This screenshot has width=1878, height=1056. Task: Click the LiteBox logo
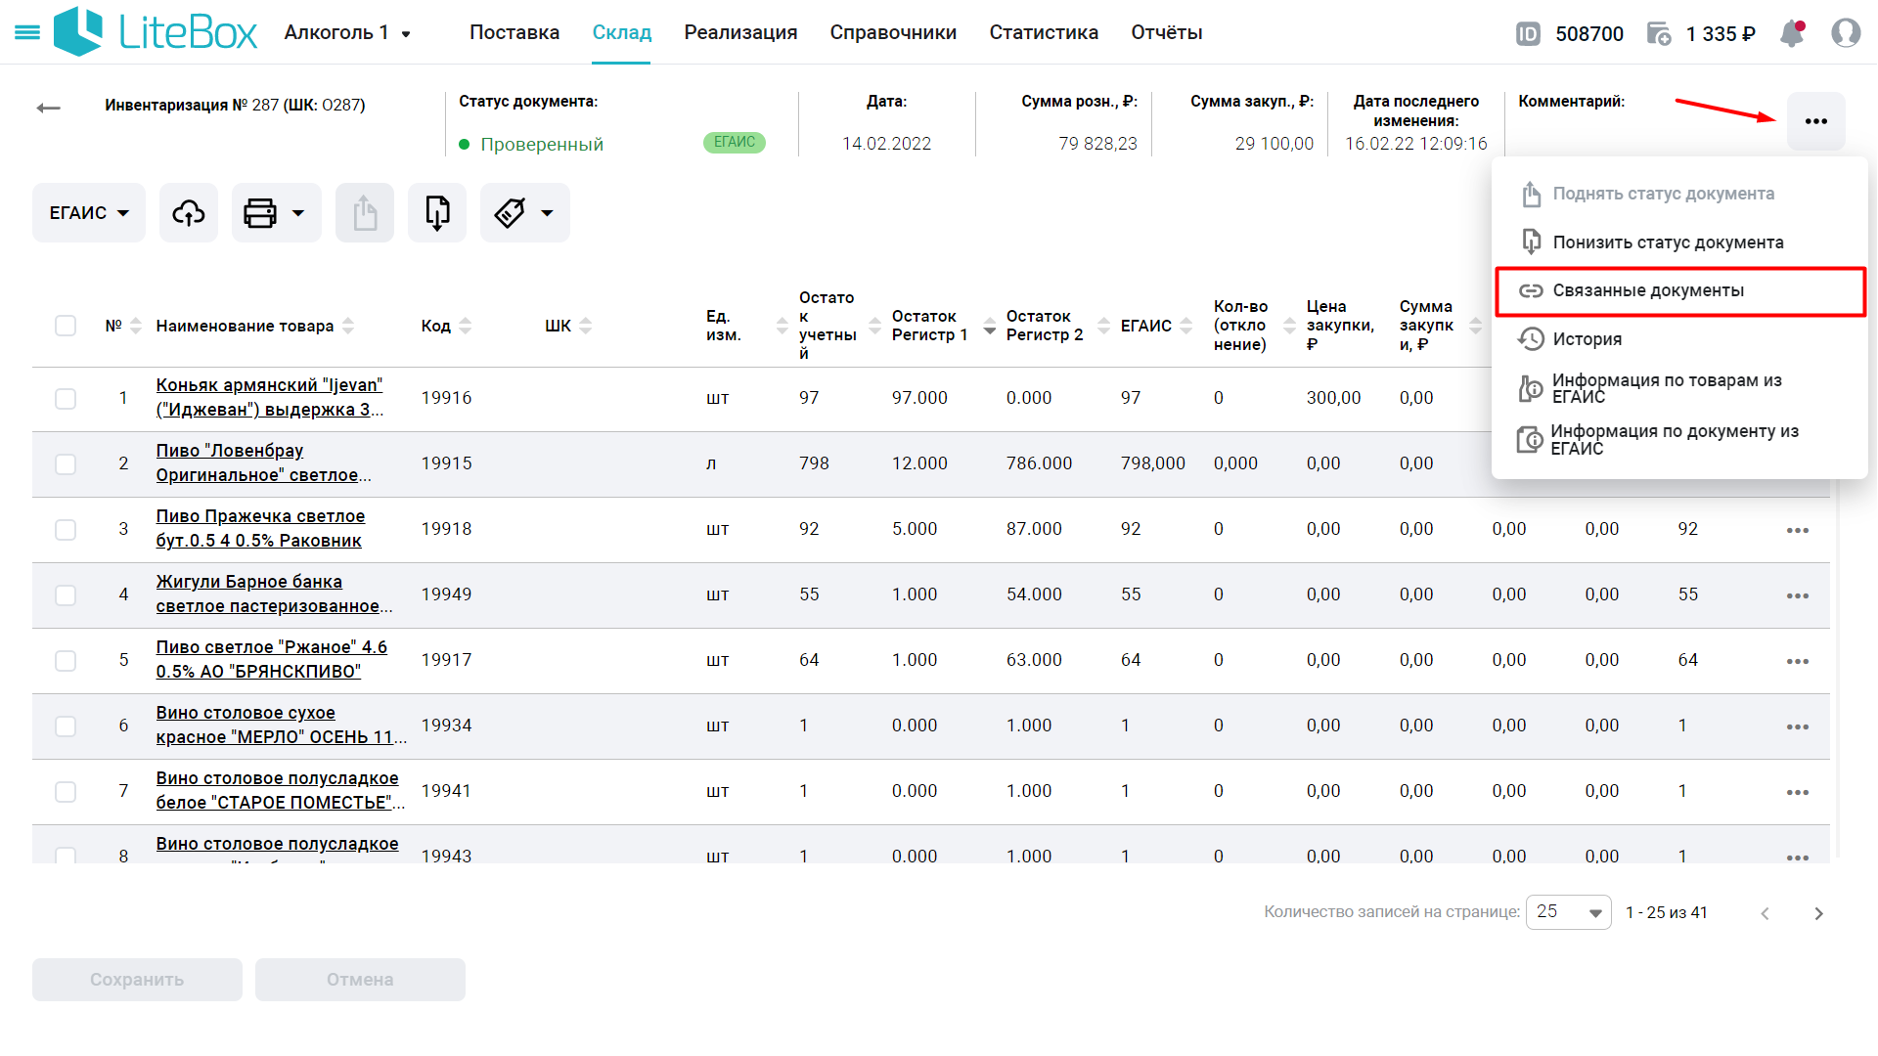click(156, 32)
